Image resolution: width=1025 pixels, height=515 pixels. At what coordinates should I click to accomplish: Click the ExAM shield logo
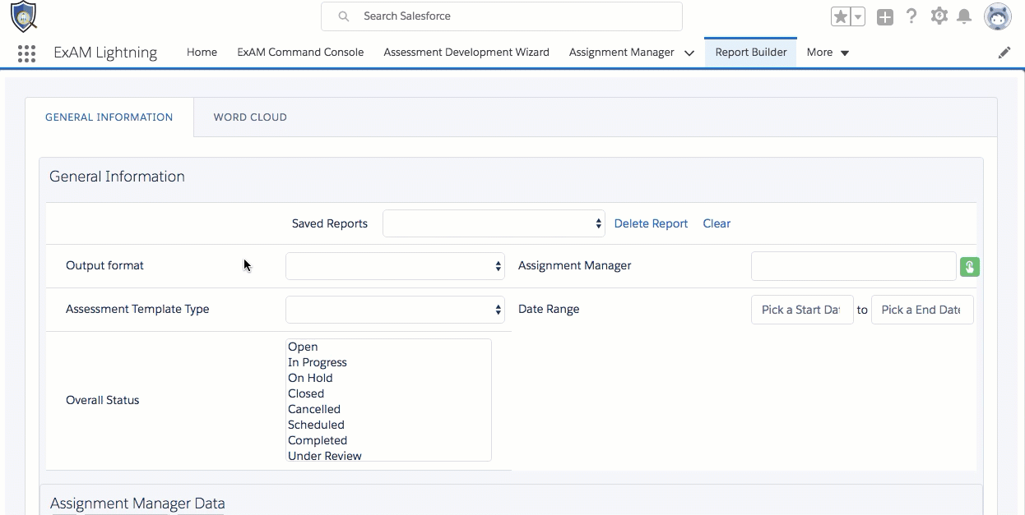23,16
